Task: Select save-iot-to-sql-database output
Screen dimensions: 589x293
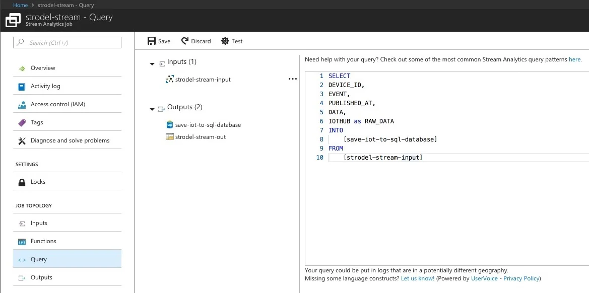Action: [x=208, y=124]
